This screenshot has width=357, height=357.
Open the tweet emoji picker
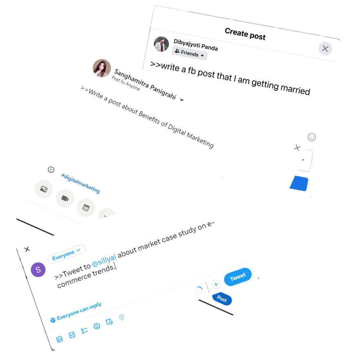click(97, 326)
